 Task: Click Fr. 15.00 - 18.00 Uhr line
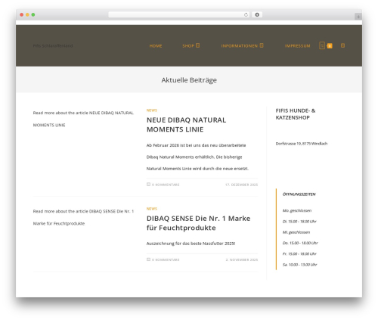click(299, 254)
